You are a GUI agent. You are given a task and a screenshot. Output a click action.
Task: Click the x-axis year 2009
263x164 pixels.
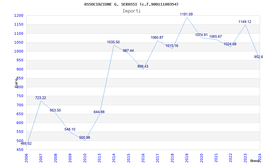70,158
